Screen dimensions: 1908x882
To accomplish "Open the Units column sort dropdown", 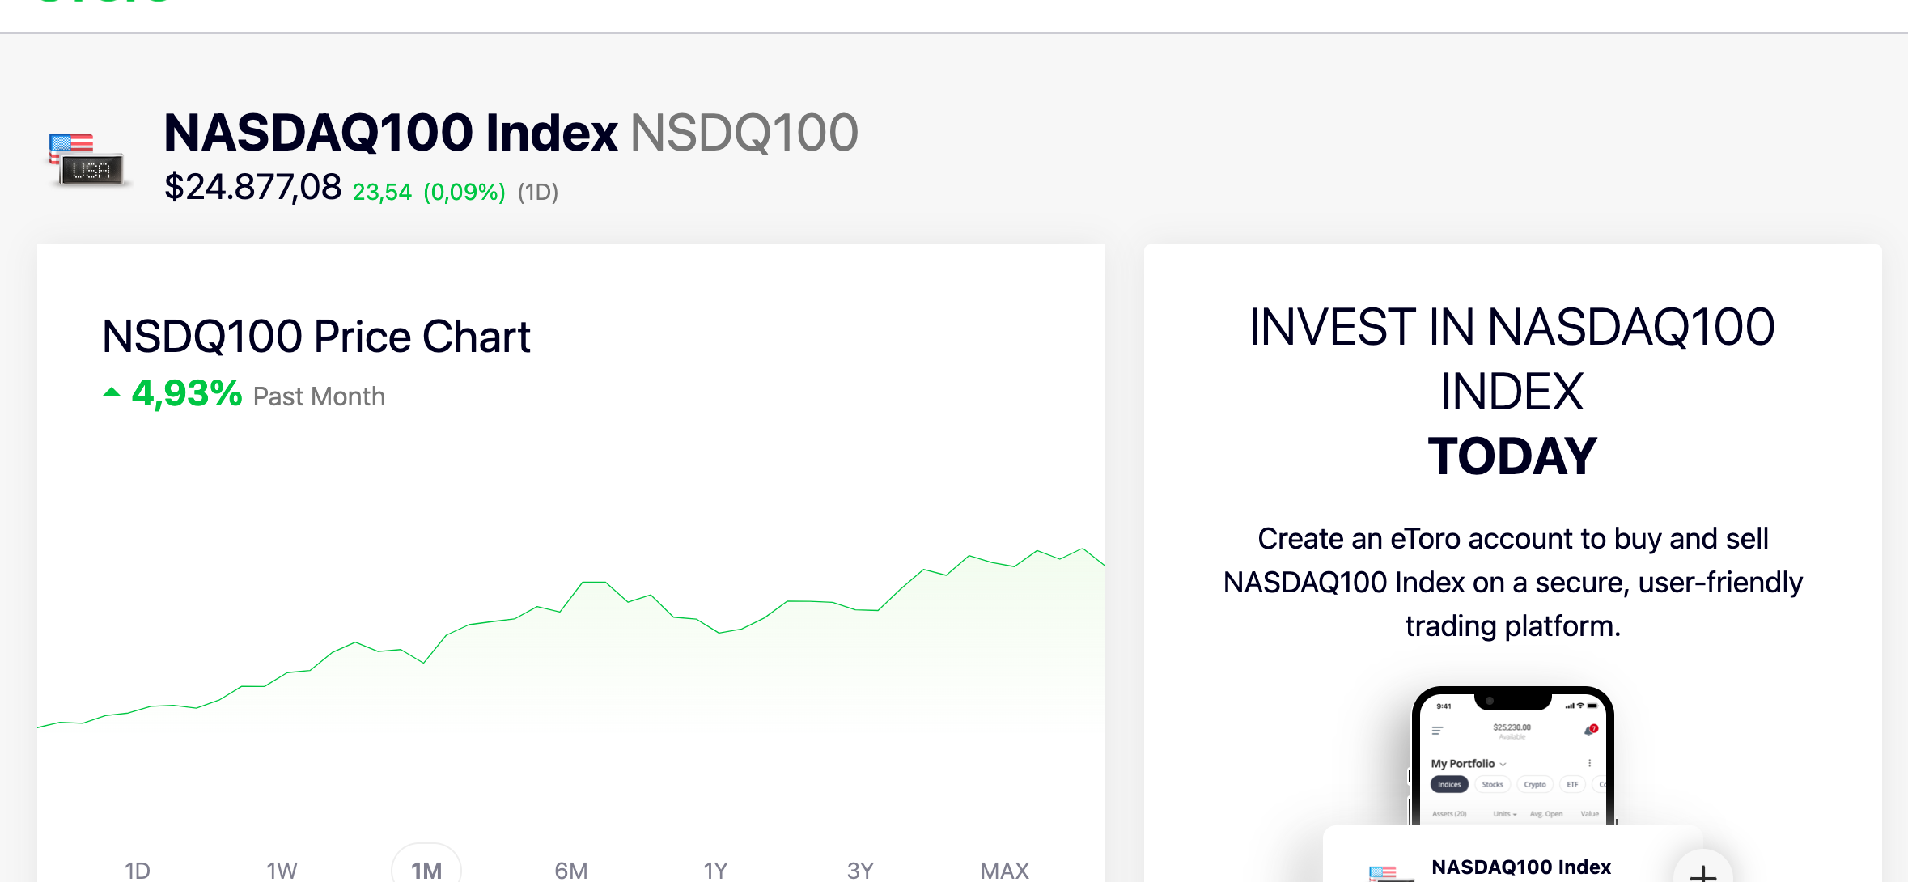I will pos(1505,814).
